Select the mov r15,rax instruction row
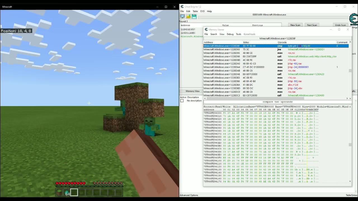The width and height of the screenshot is (358, 201). 276,60
